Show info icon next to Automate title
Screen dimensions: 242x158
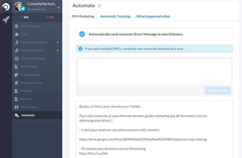(99, 6)
